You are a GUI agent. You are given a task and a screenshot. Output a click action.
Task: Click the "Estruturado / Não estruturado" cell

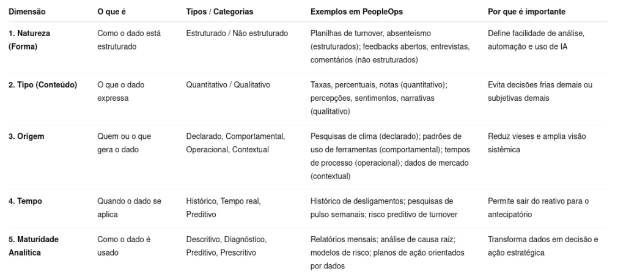point(237,34)
